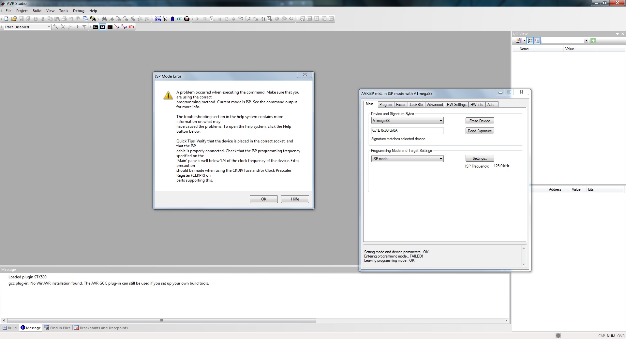Click the blue battery icon

[172, 19]
